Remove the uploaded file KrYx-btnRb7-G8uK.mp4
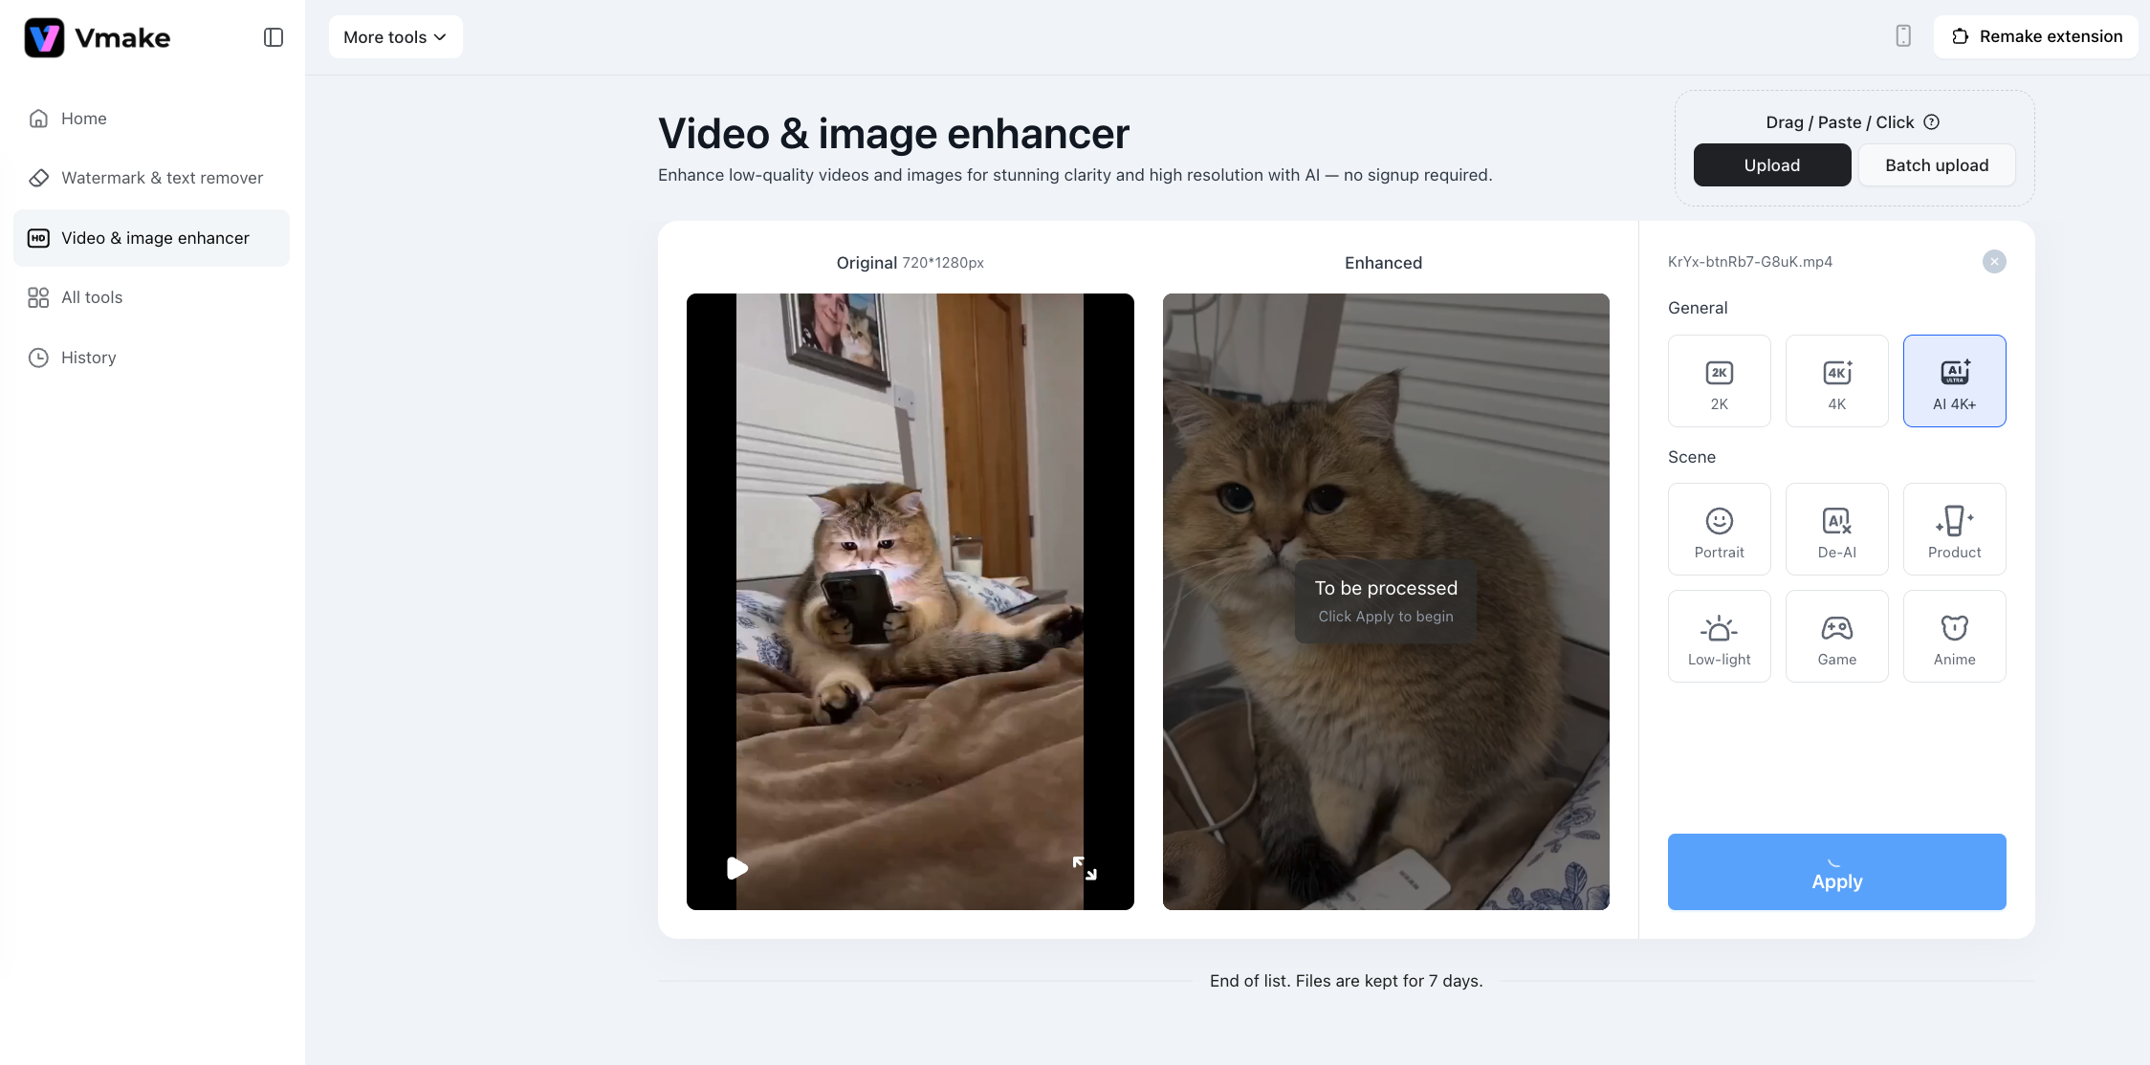The image size is (2150, 1065). [x=1994, y=262]
